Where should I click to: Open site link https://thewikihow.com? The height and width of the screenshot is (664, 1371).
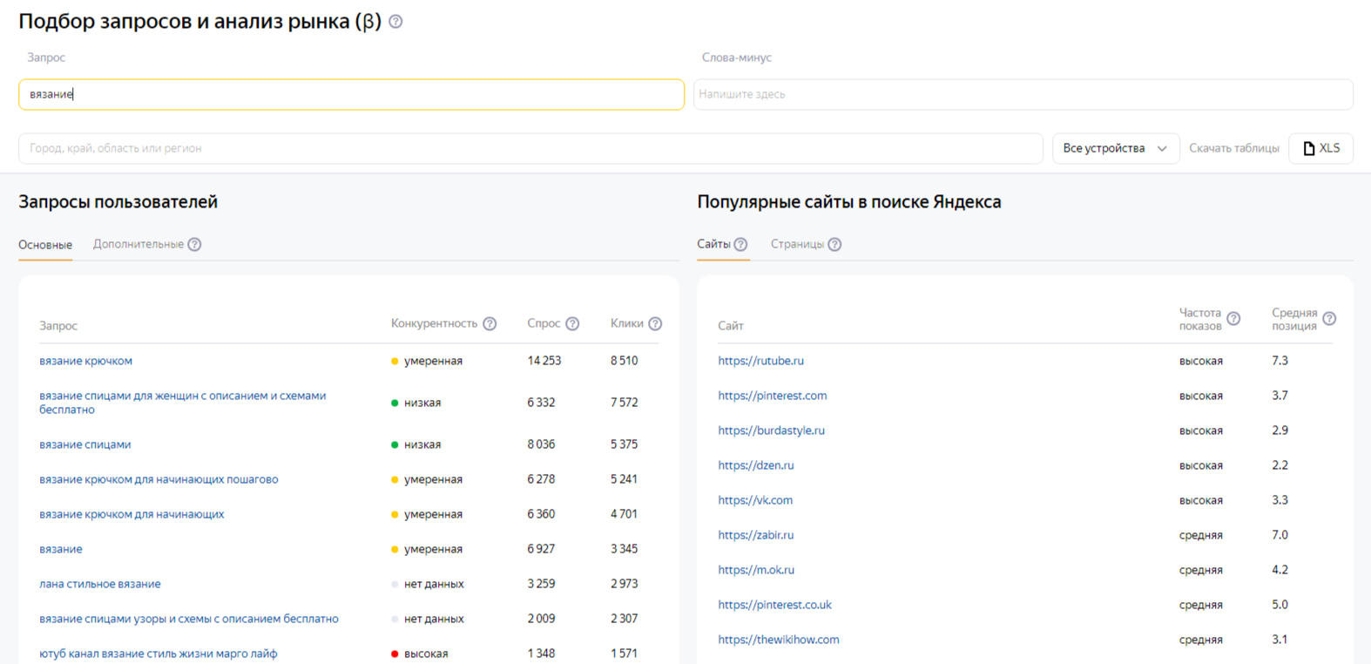(x=779, y=640)
